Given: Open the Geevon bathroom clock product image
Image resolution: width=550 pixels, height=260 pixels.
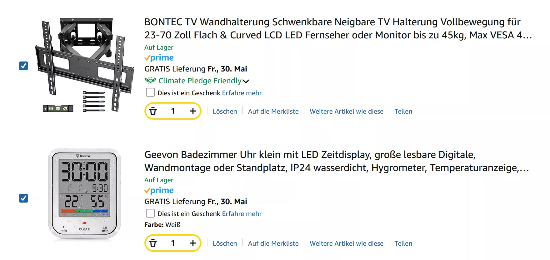Looking at the screenshot, I should 84,194.
